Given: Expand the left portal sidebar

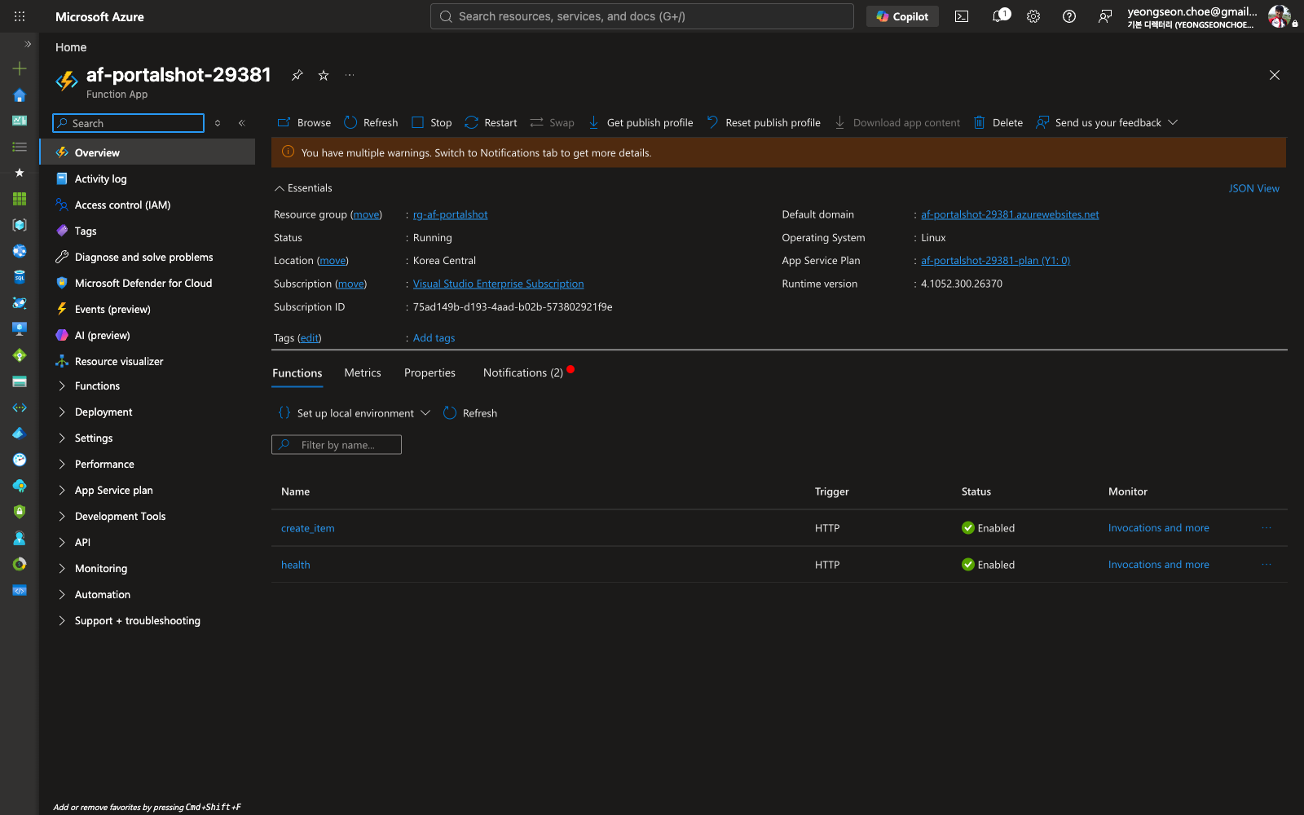Looking at the screenshot, I should [x=27, y=44].
